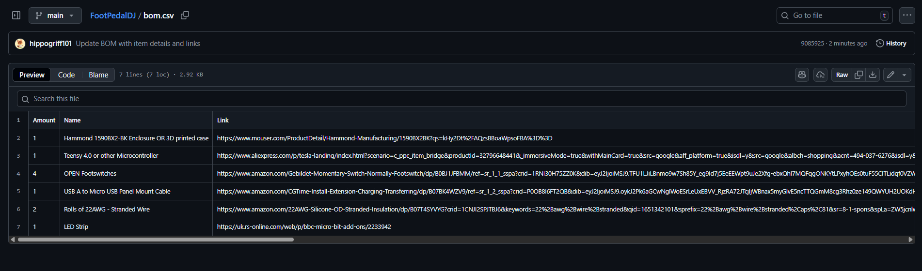Open file in github.dev cloud icon
The height and width of the screenshot is (271, 922).
point(820,75)
